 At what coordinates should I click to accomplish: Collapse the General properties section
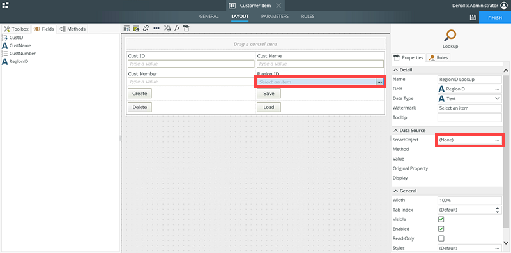click(396, 191)
